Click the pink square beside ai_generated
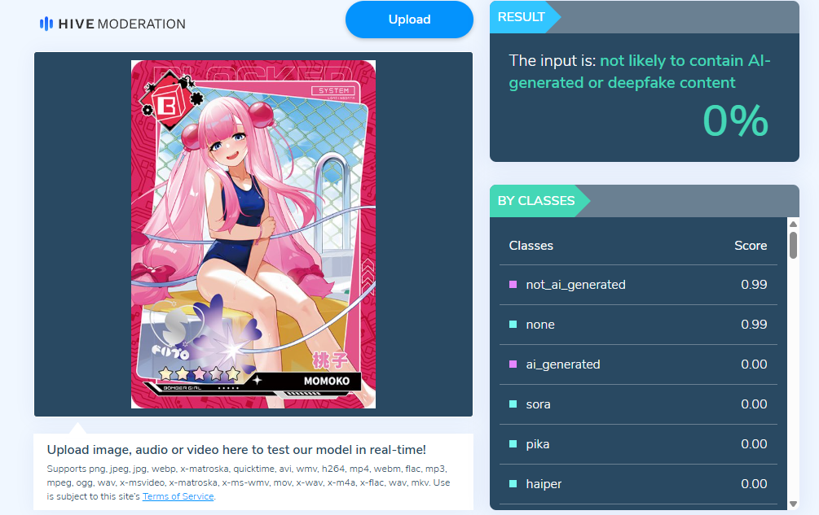819x515 pixels. tap(513, 364)
